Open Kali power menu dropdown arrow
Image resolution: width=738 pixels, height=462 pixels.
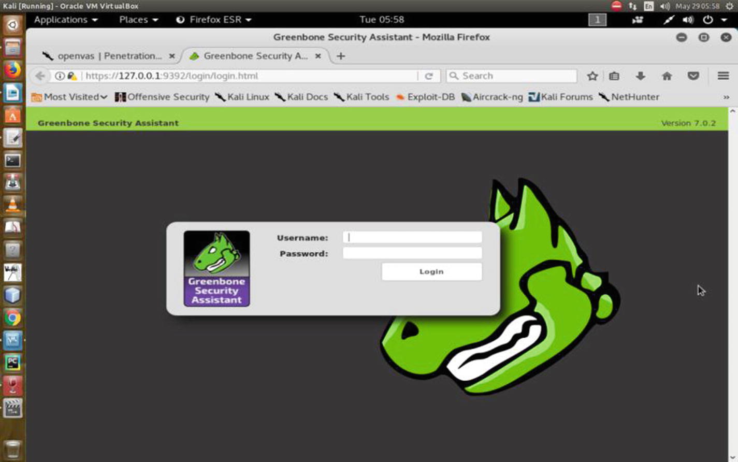point(724,20)
